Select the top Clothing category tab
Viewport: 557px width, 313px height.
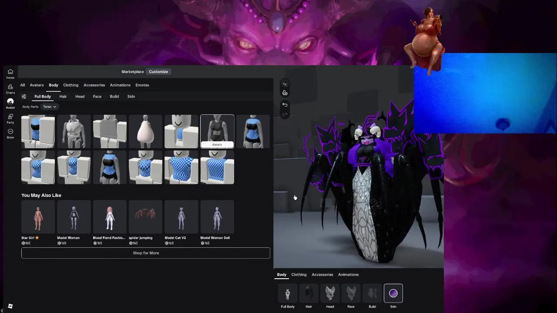[x=70, y=85]
